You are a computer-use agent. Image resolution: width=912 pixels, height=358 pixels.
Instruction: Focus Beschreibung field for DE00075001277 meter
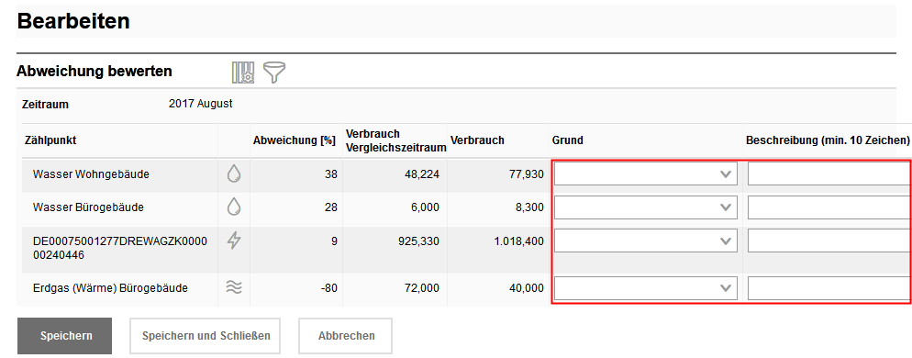(x=829, y=241)
